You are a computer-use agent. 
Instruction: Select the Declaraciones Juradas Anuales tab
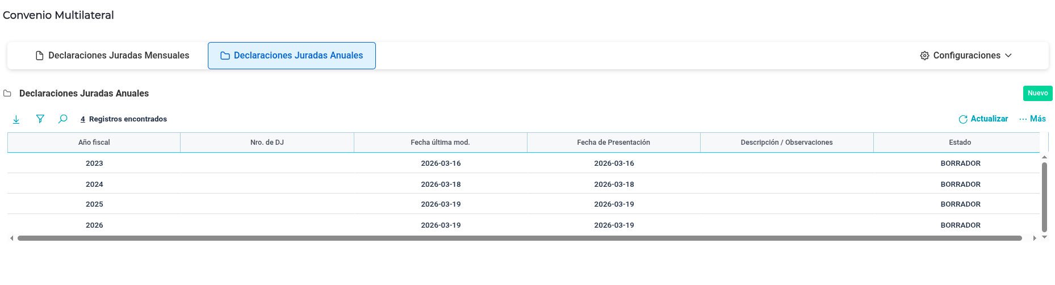[x=292, y=56]
